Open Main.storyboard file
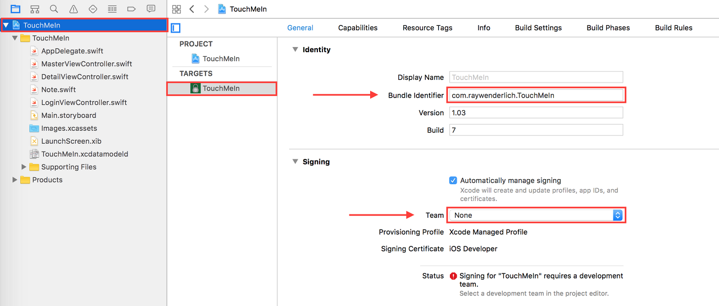The width and height of the screenshot is (719, 306). [x=69, y=116]
